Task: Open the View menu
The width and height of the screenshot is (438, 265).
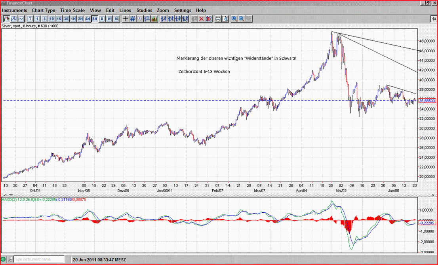Action: [95, 10]
